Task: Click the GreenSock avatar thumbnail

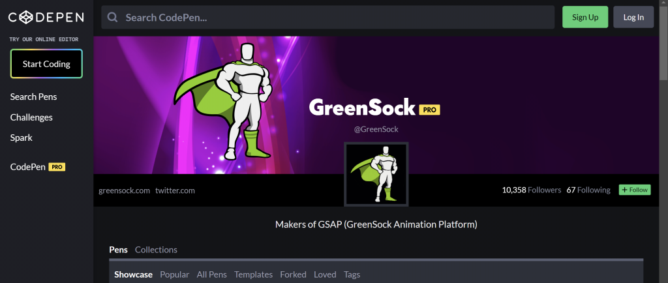Action: tap(376, 175)
